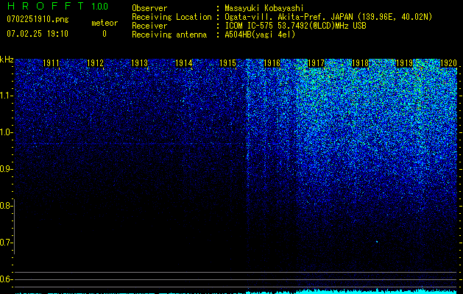463x294 pixels.
Task: Click the 1912 time marker
Action: pos(96,63)
